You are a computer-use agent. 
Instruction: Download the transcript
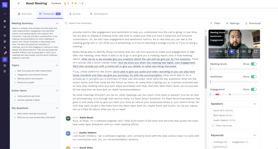coord(253,23)
